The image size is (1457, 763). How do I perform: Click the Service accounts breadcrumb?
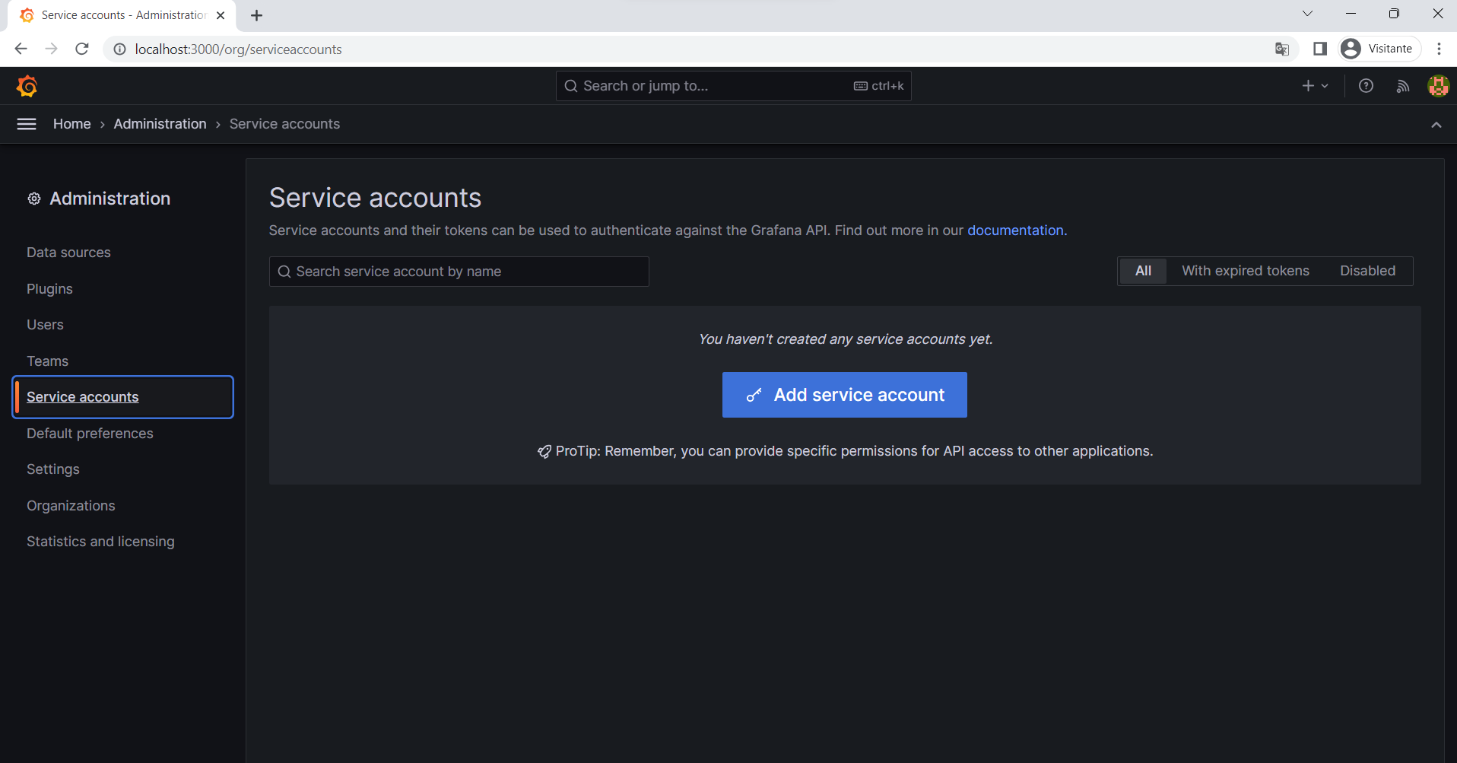284,124
